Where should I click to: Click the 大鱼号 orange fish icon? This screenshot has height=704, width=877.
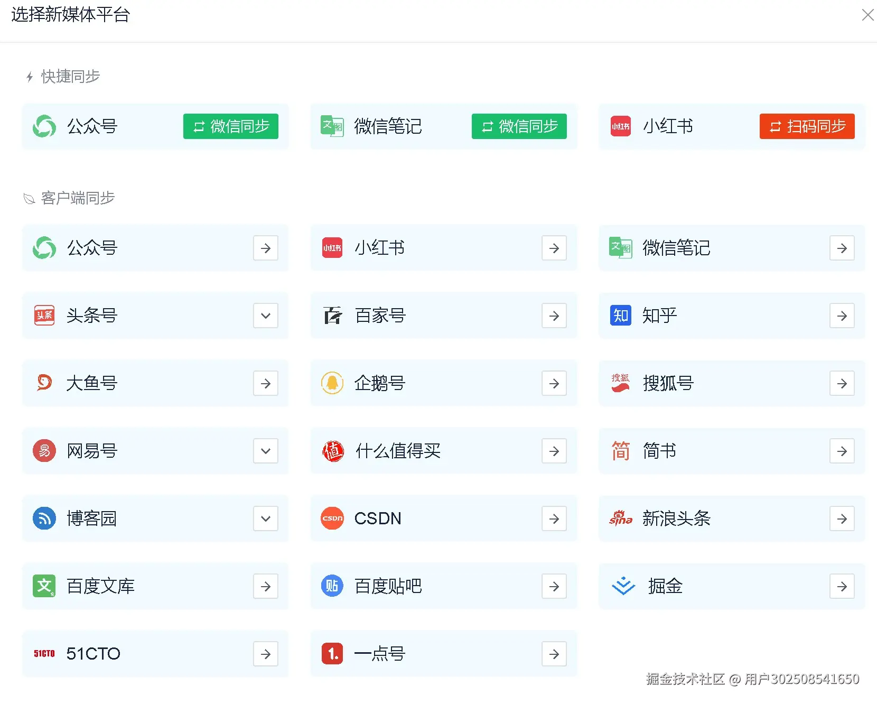point(44,383)
